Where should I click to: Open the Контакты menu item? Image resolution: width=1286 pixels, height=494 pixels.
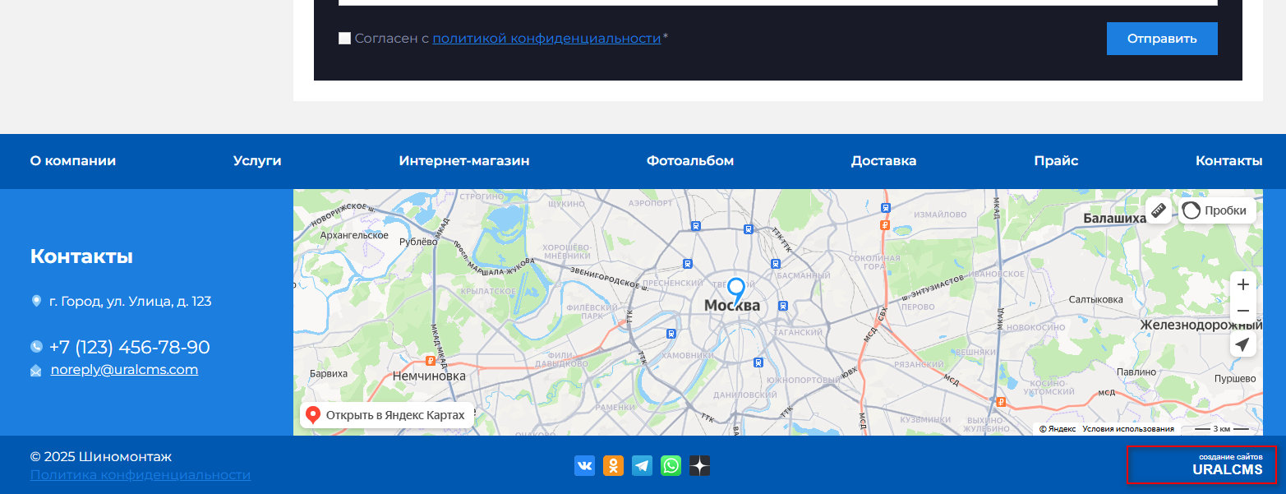1228,161
